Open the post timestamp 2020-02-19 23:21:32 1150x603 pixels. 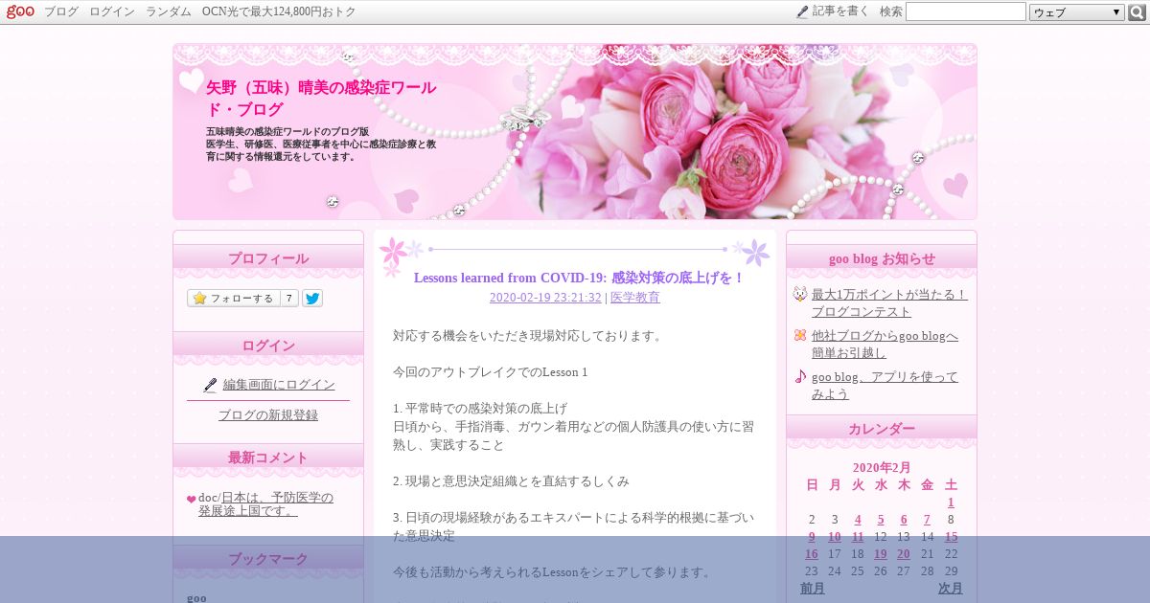(545, 298)
